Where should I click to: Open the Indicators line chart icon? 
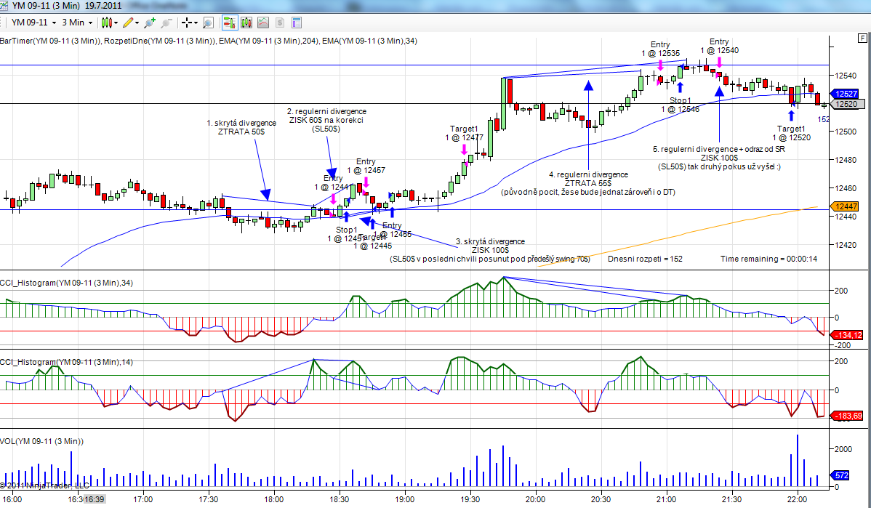(263, 23)
